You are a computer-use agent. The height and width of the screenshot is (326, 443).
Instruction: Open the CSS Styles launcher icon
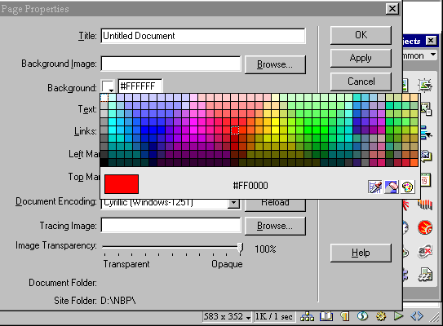362,316
